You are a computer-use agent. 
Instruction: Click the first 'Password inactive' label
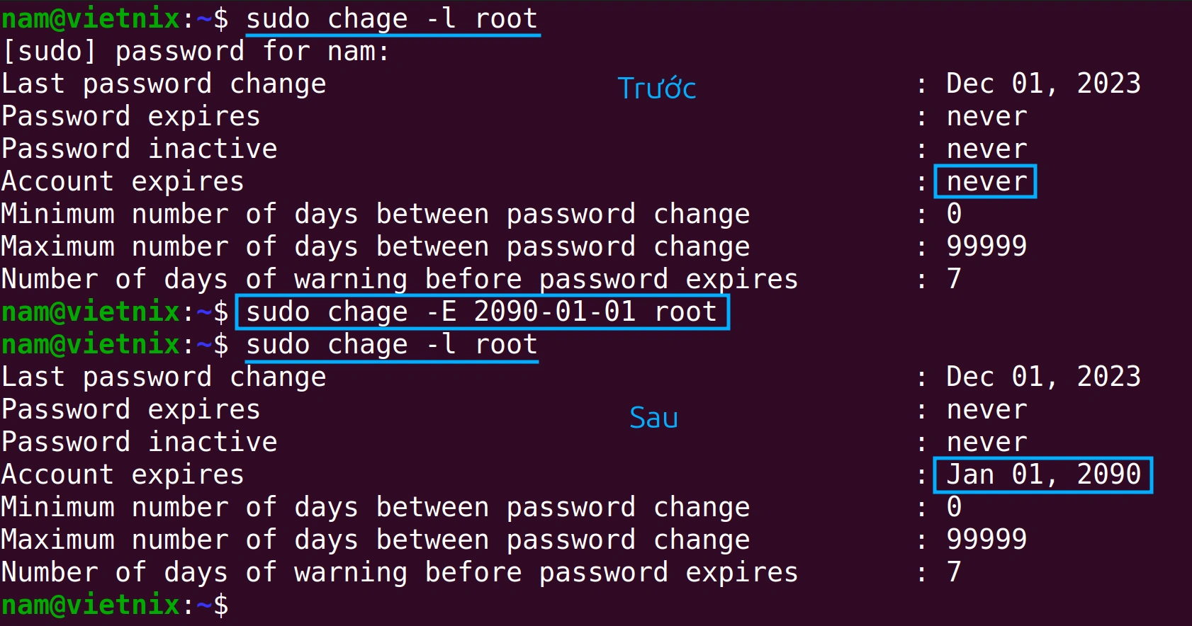click(x=140, y=149)
